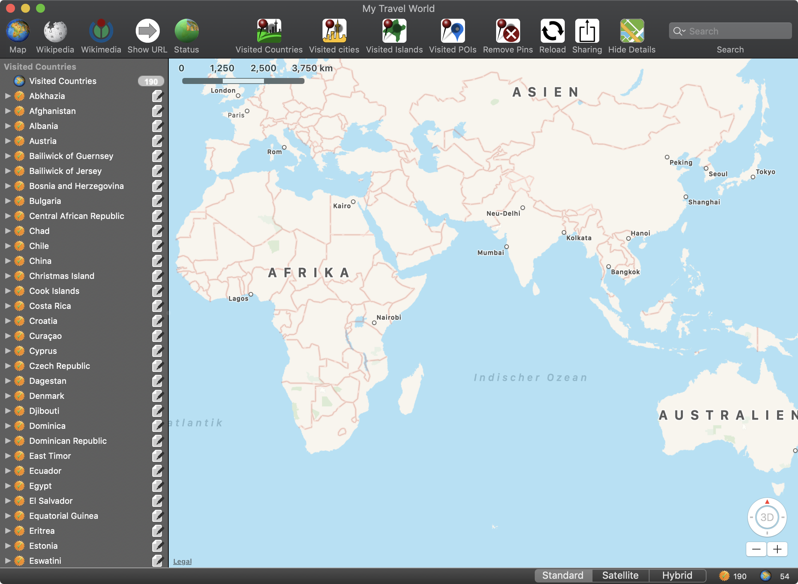Select the Visited Countries root row
798x584 pixels.
[x=84, y=81]
